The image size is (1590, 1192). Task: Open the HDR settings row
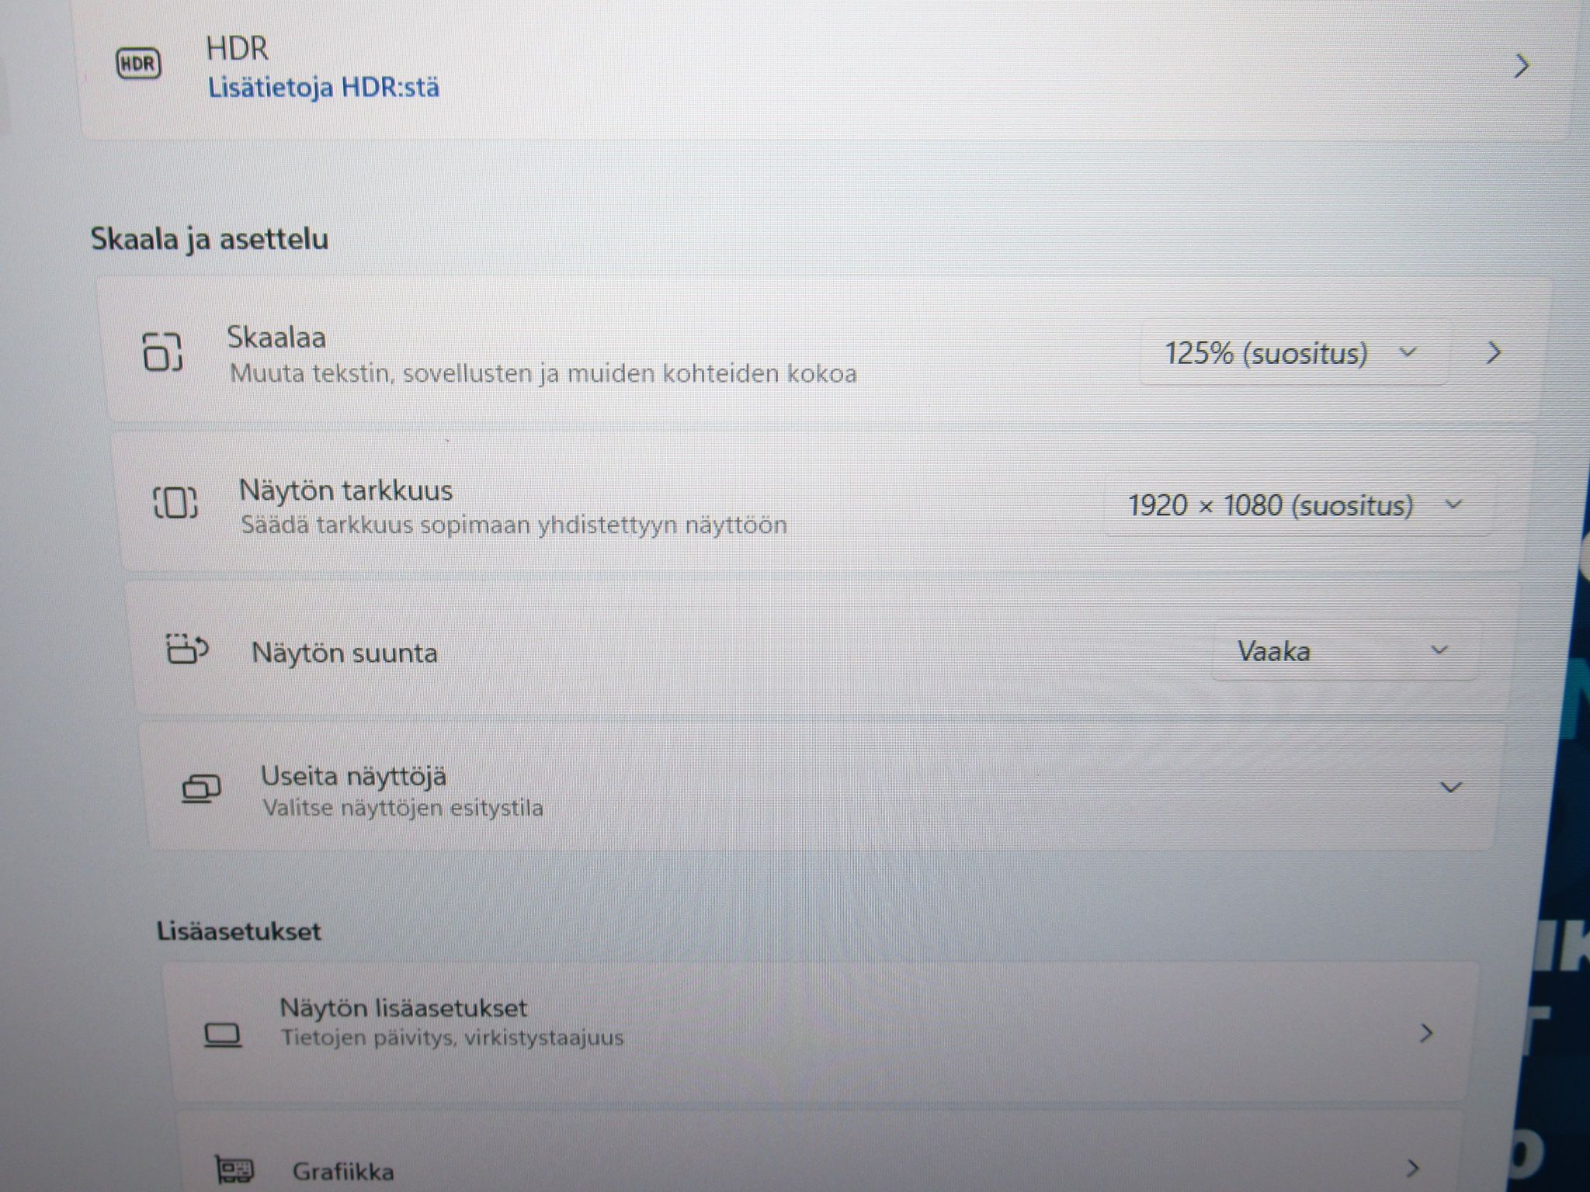pyautogui.click(x=826, y=68)
